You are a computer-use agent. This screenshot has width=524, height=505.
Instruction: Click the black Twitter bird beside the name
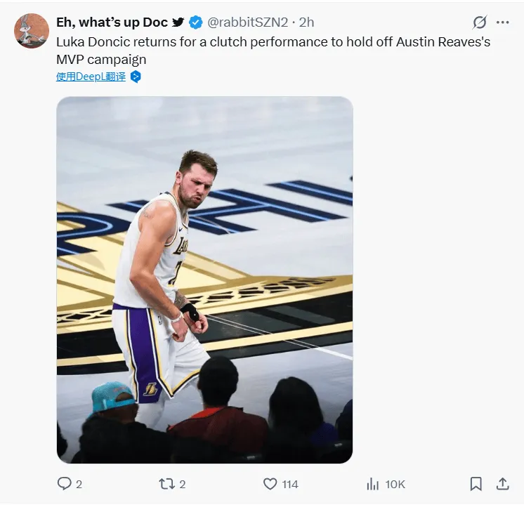coord(179,22)
